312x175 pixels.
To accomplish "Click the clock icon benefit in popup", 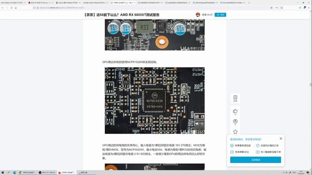I will click(x=257, y=145).
